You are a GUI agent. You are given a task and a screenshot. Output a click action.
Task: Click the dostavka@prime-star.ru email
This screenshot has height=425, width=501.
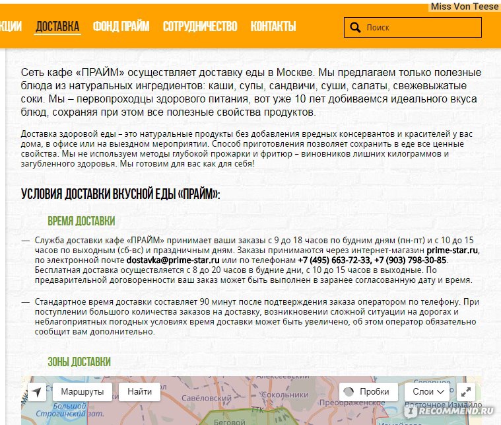click(x=173, y=260)
